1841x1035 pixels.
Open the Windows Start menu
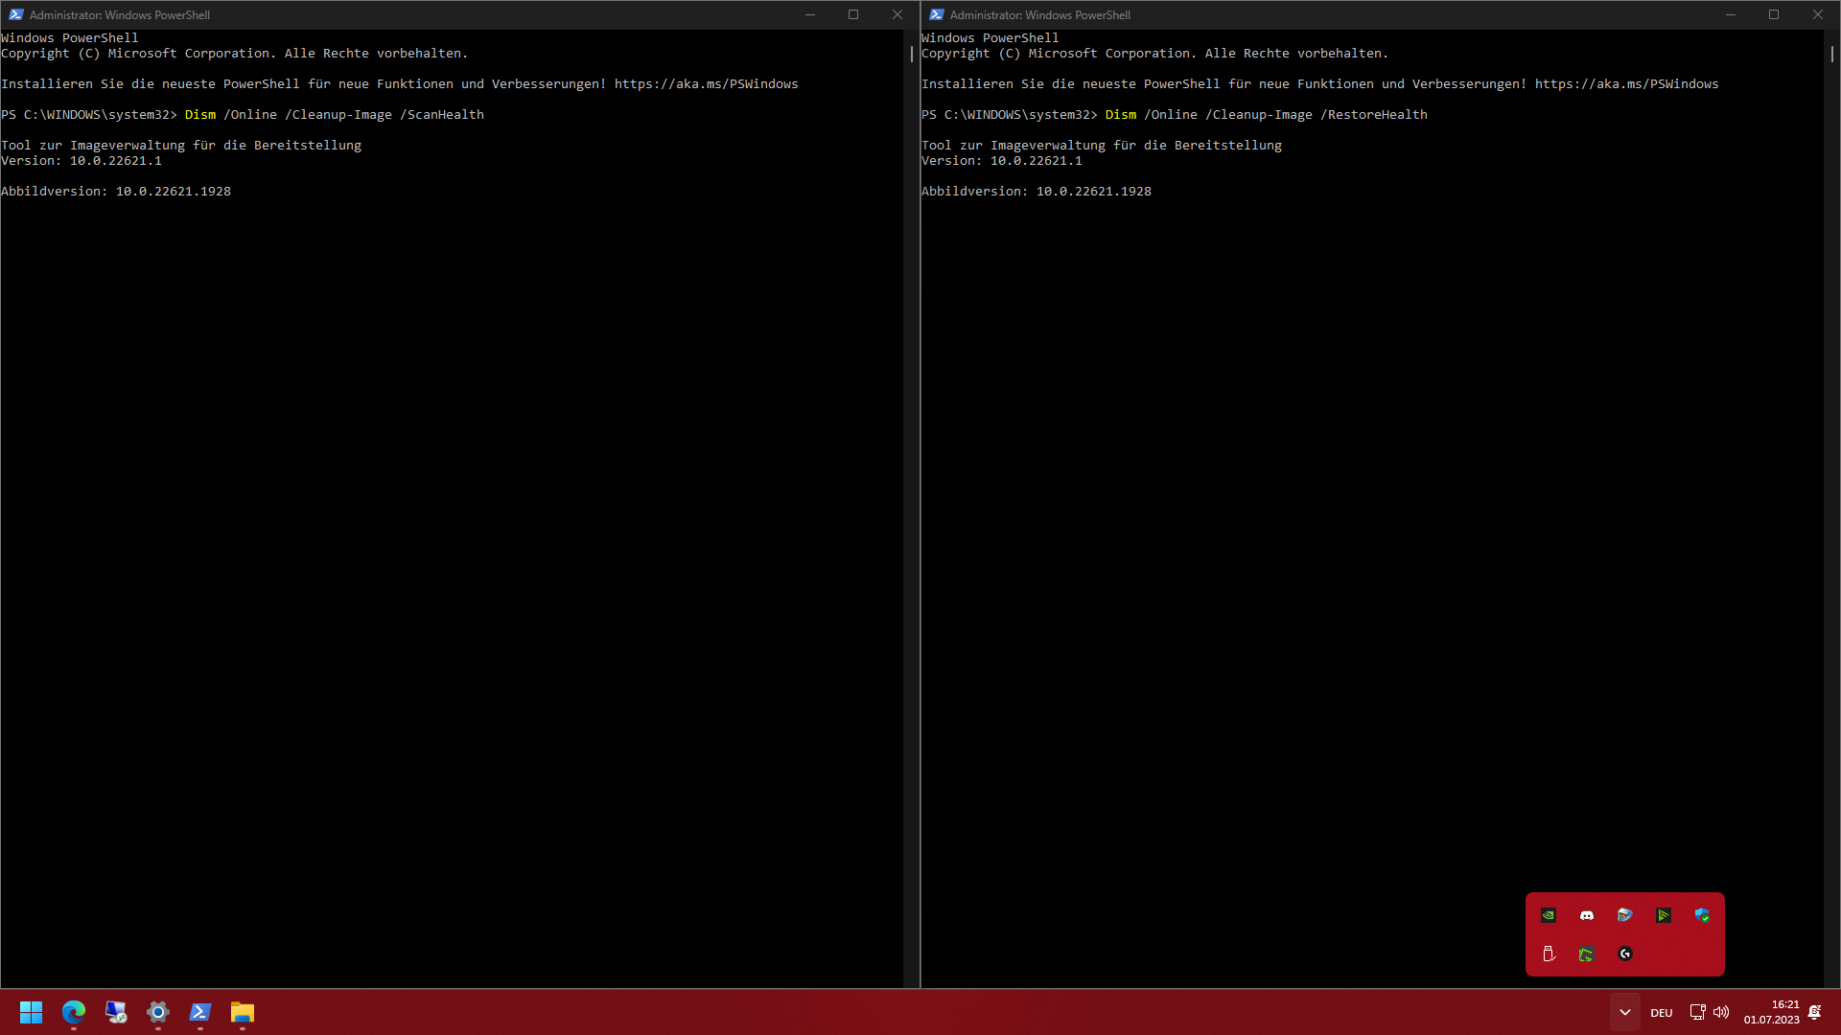32,1012
